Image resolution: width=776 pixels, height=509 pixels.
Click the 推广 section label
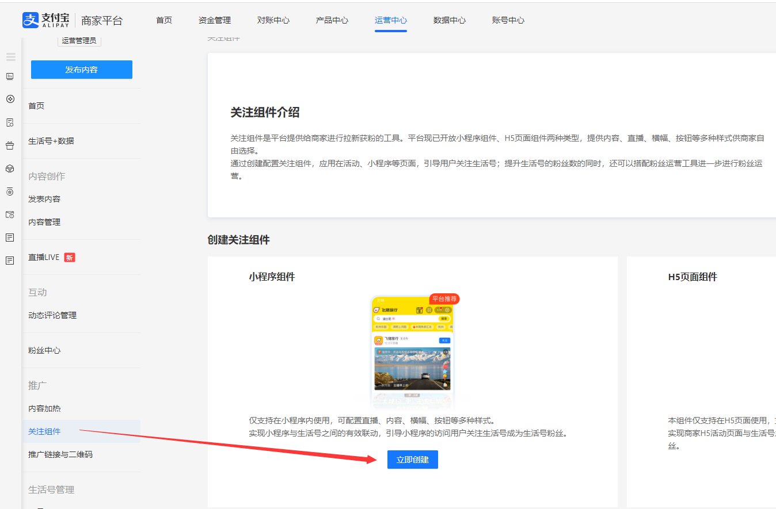point(37,385)
